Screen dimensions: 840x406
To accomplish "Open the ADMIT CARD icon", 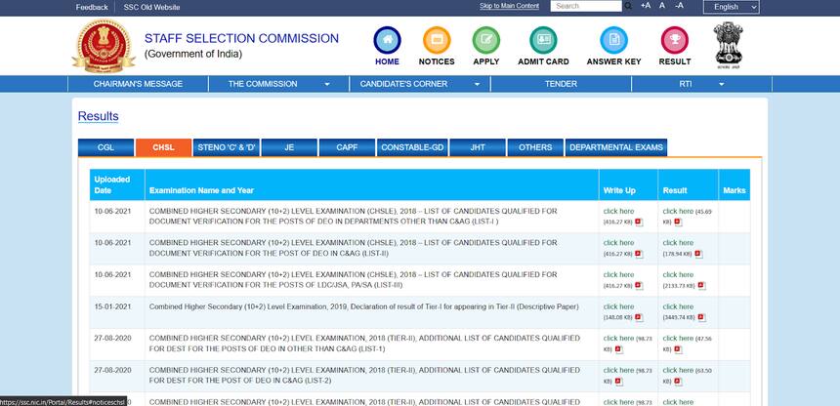I will (x=543, y=40).
